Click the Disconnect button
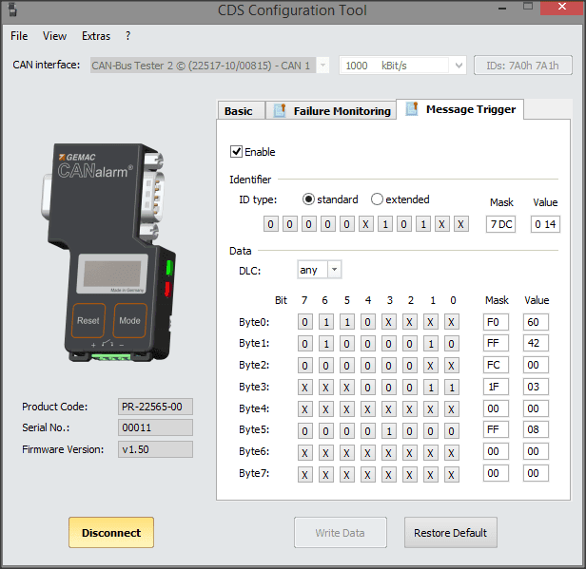 [x=111, y=533]
